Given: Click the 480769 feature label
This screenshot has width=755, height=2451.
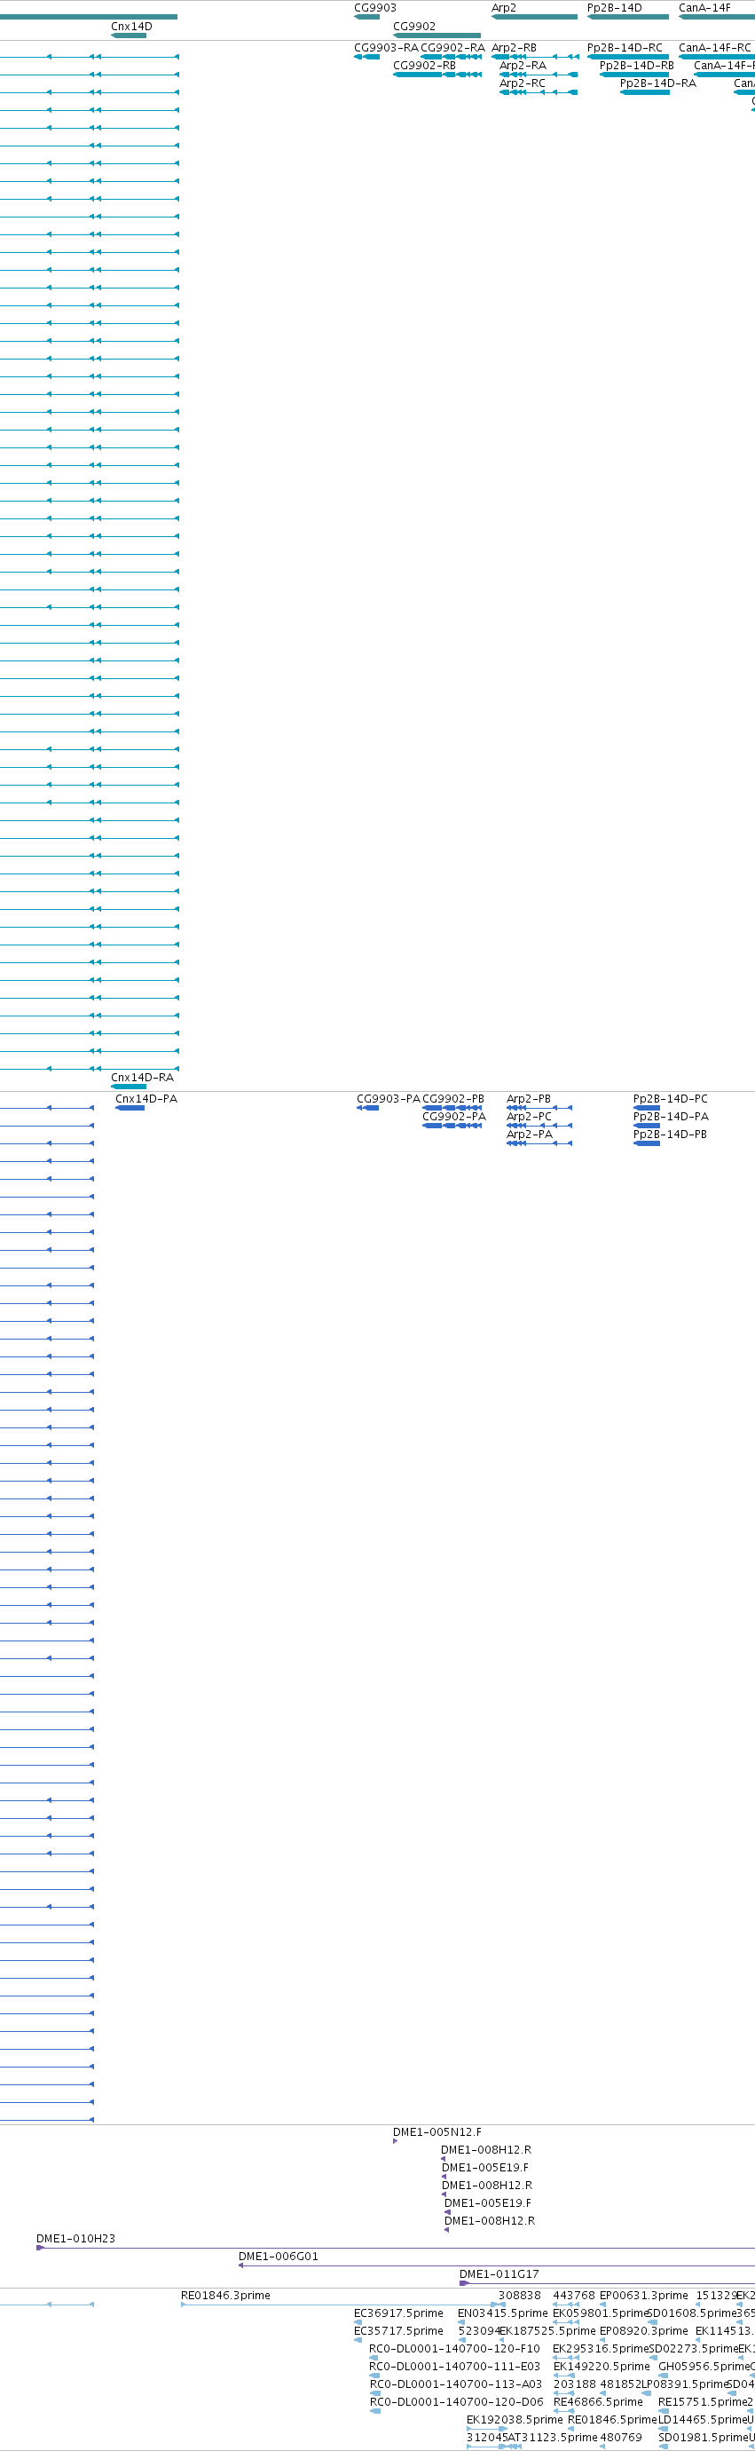Looking at the screenshot, I should [x=621, y=2439].
